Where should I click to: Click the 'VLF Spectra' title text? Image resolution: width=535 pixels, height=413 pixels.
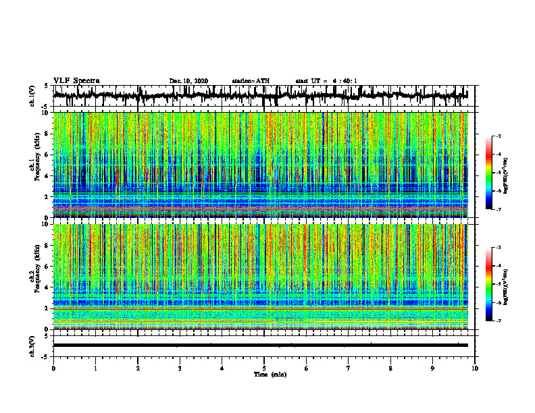click(76, 81)
